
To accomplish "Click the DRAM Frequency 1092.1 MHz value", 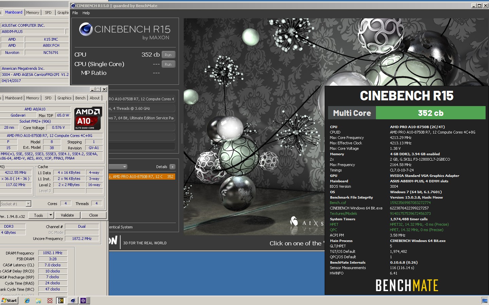I will 53,253.
